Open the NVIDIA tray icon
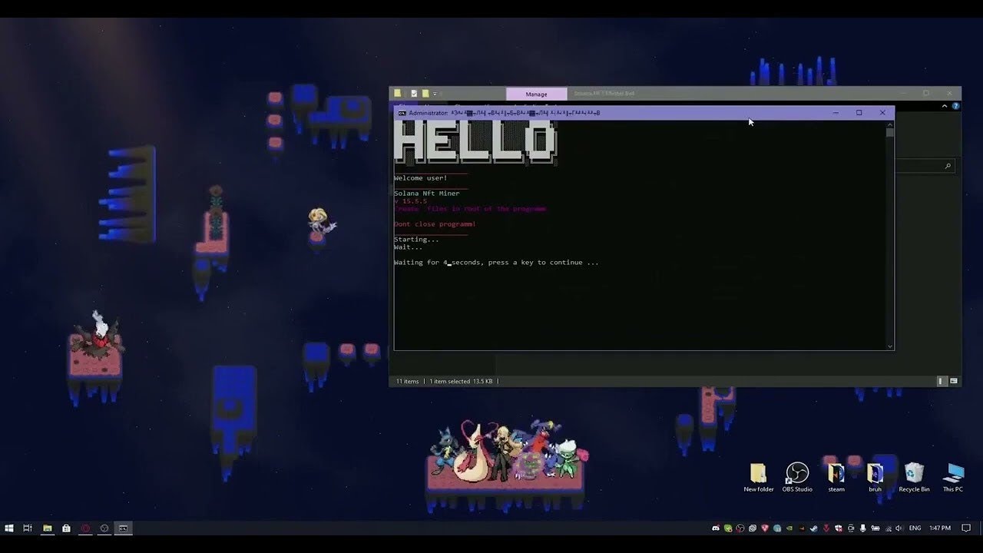Viewport: 983px width, 553px height. coord(789,528)
